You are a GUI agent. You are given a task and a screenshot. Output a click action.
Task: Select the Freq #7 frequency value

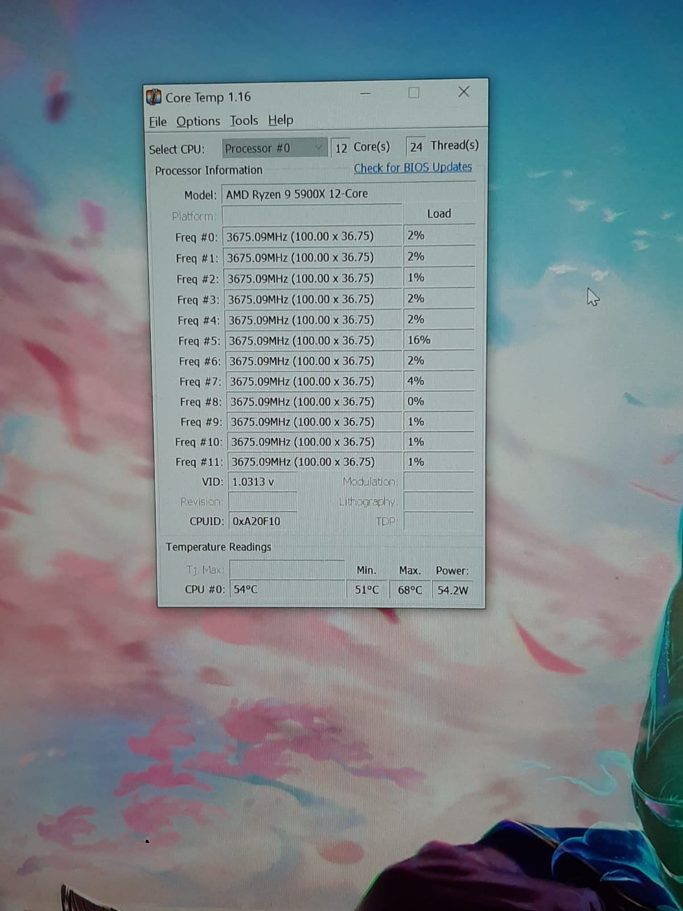[x=314, y=381]
